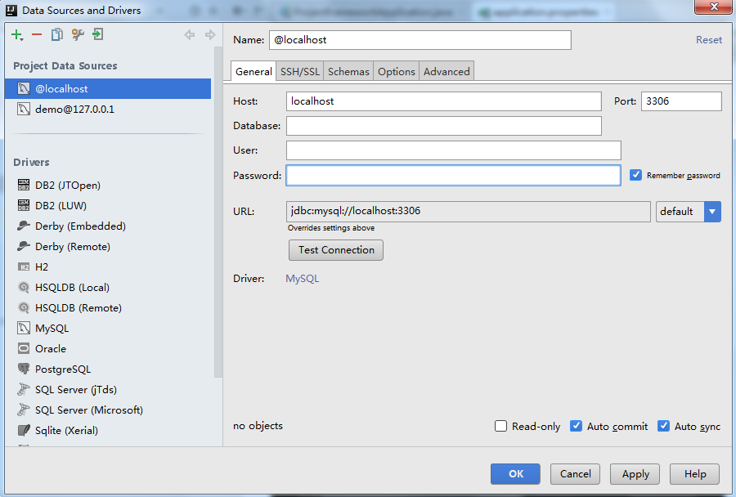Click the duplicate data source icon
This screenshot has height=497, width=736.
click(58, 35)
